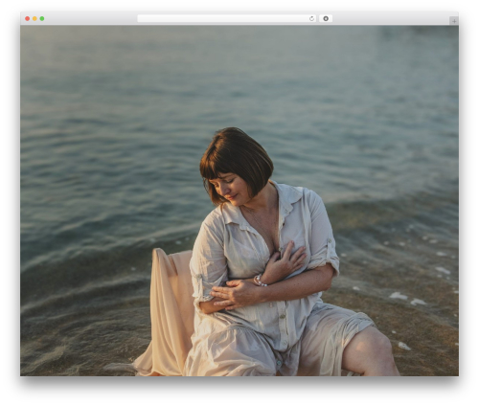Open the downloads icon beside the address bar
This screenshot has width=479, height=405.
coord(326,18)
